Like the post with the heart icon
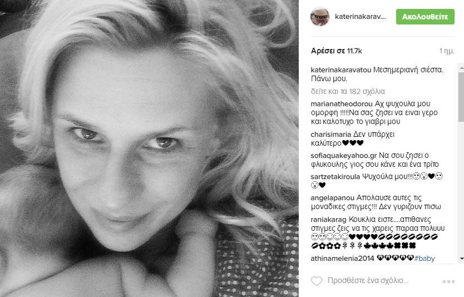 [317, 281]
